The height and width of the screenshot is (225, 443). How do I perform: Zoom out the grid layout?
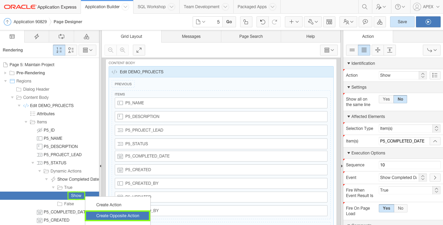pyautogui.click(x=110, y=50)
